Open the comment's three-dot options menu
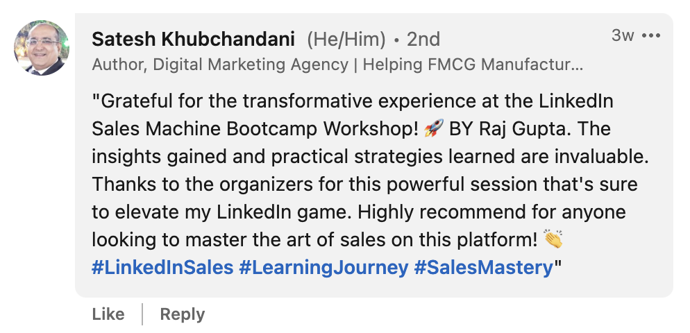 coord(651,35)
